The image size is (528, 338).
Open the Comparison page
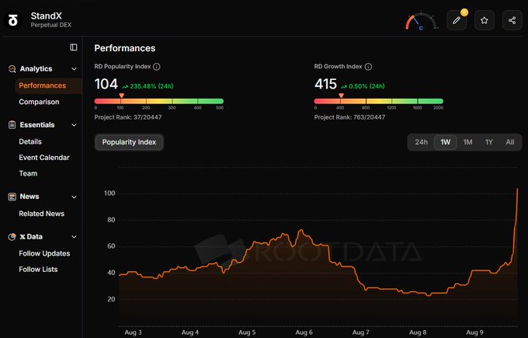(39, 102)
